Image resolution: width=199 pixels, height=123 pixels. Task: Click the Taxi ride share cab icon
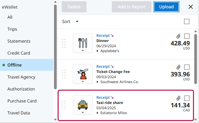[x=83, y=105]
